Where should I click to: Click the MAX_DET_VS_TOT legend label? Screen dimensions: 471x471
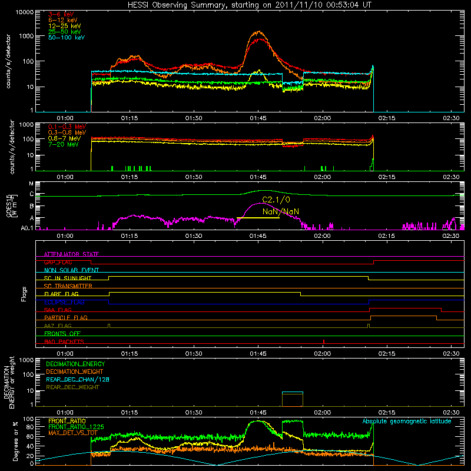(72, 433)
